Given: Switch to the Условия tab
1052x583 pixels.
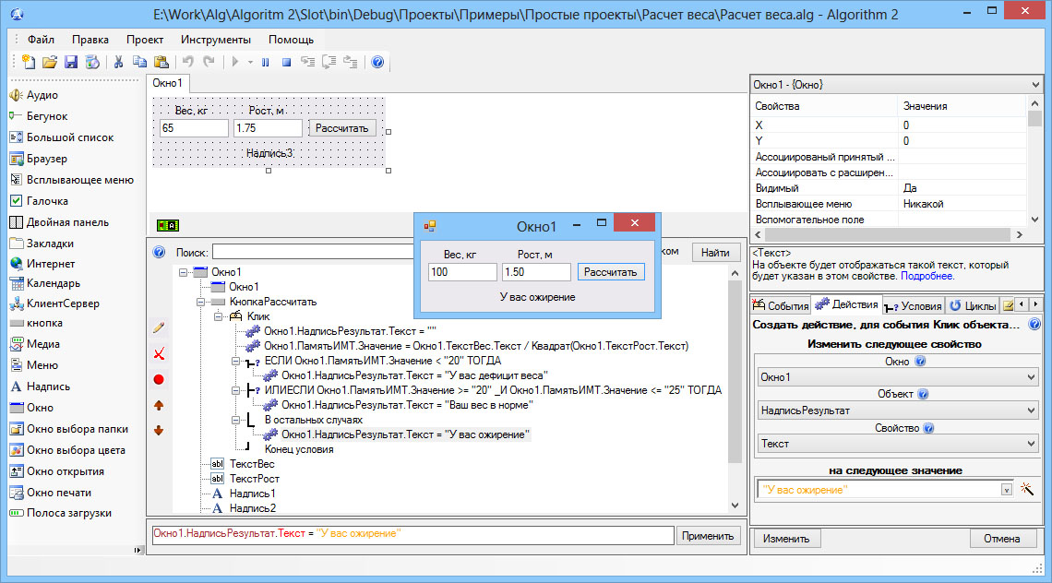Looking at the screenshot, I should 913,305.
